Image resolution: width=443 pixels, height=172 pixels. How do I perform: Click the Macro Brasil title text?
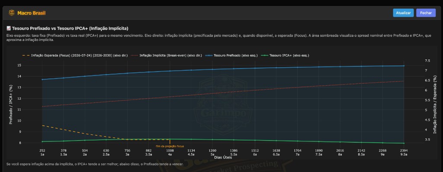pos(31,13)
